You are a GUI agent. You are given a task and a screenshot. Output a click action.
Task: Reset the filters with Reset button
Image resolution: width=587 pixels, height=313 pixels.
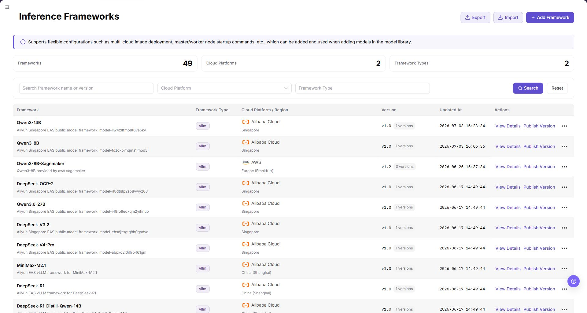click(557, 88)
